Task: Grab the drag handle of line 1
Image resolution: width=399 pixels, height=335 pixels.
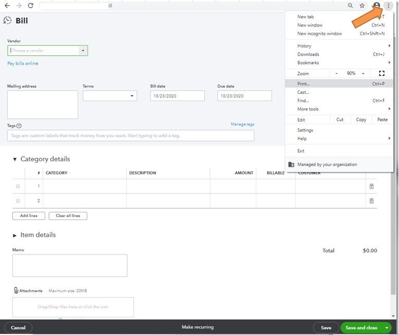Action: 18,186
